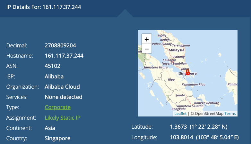Click the Services value None detected
The width and height of the screenshot is (251, 144).
[x=64, y=97]
